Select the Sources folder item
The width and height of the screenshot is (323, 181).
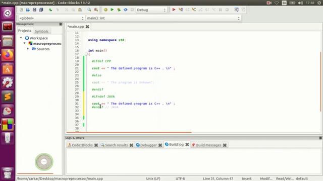pyautogui.click(x=43, y=49)
